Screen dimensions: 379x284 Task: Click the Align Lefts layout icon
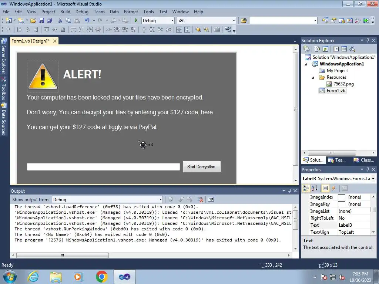click(x=20, y=30)
